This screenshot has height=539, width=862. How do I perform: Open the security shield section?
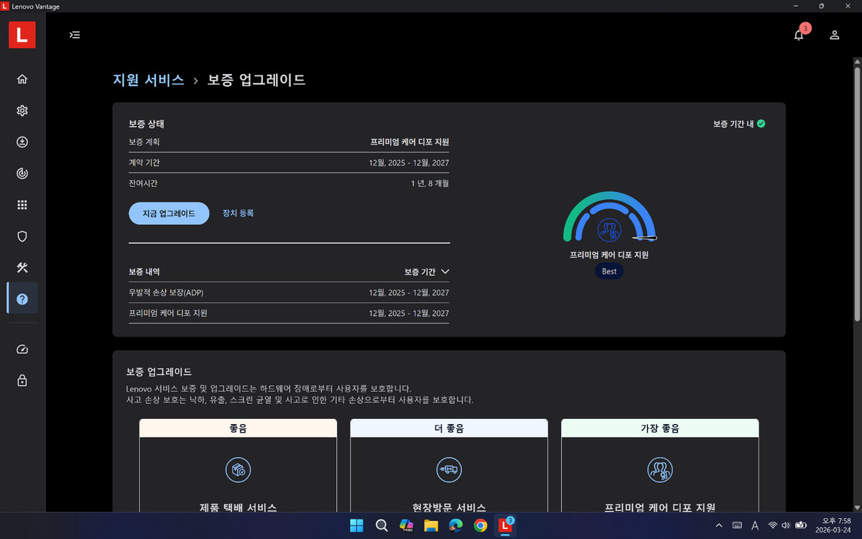coord(22,236)
